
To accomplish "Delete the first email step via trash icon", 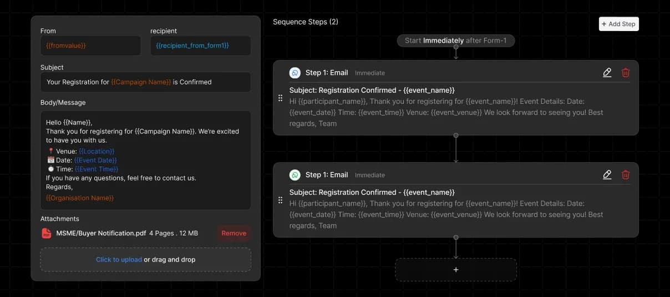I will coord(626,73).
